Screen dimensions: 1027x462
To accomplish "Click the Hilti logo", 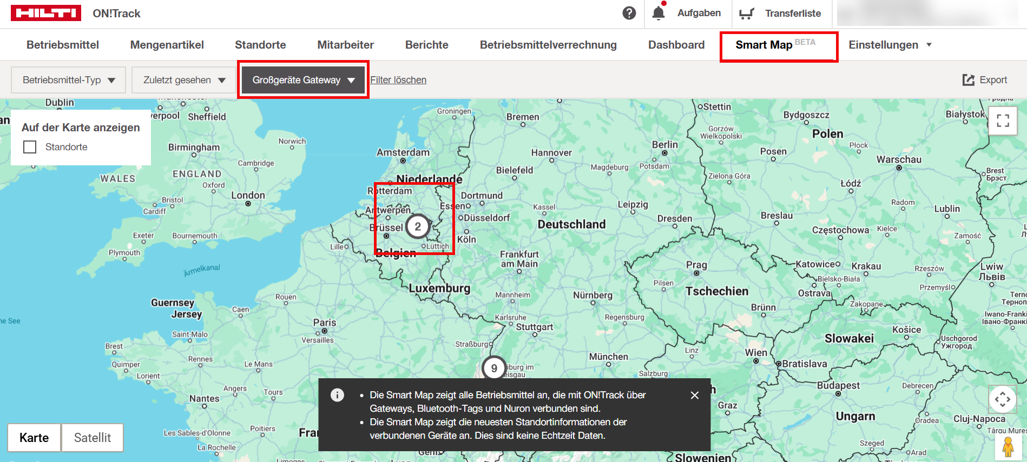I will click(x=46, y=13).
